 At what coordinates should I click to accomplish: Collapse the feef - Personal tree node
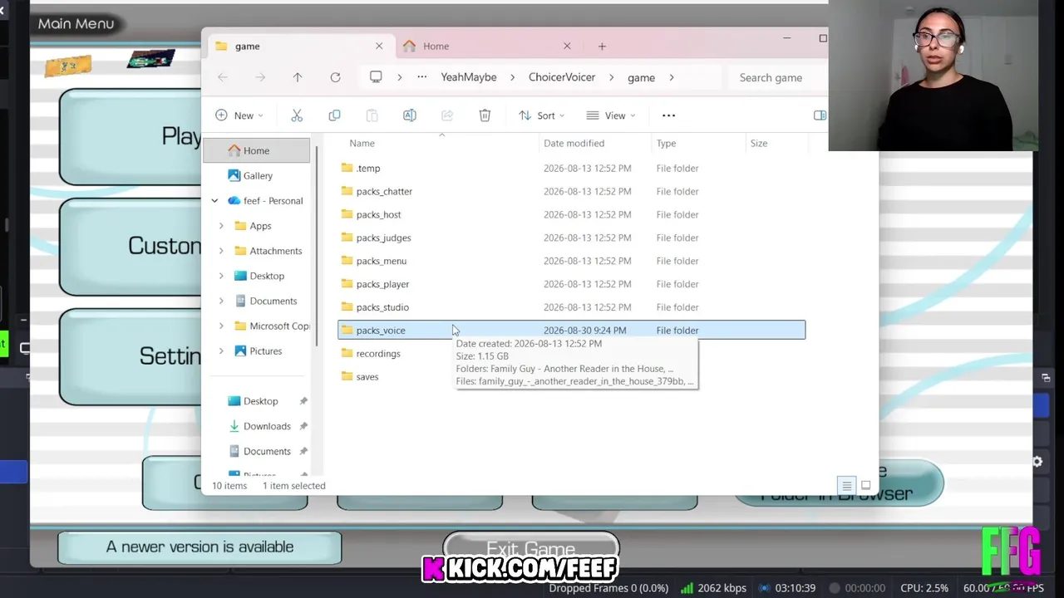point(214,201)
